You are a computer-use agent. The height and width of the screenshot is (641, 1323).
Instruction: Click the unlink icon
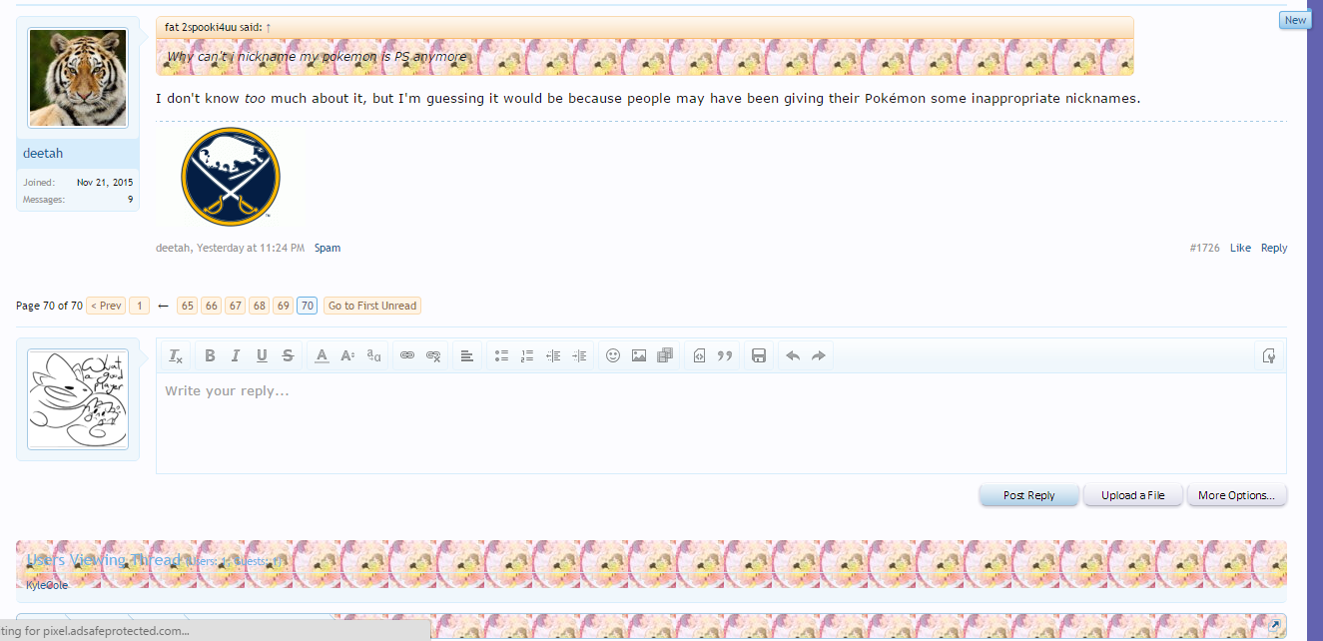[433, 355]
